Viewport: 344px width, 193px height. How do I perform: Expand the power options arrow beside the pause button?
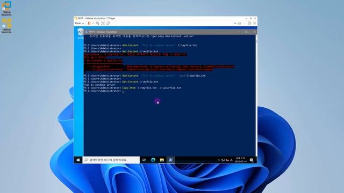pyautogui.click(x=93, y=23)
